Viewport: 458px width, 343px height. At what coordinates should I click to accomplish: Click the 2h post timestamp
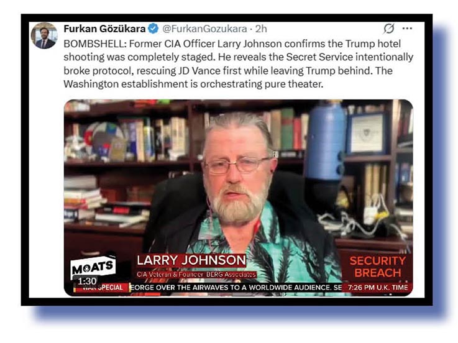pos(261,29)
